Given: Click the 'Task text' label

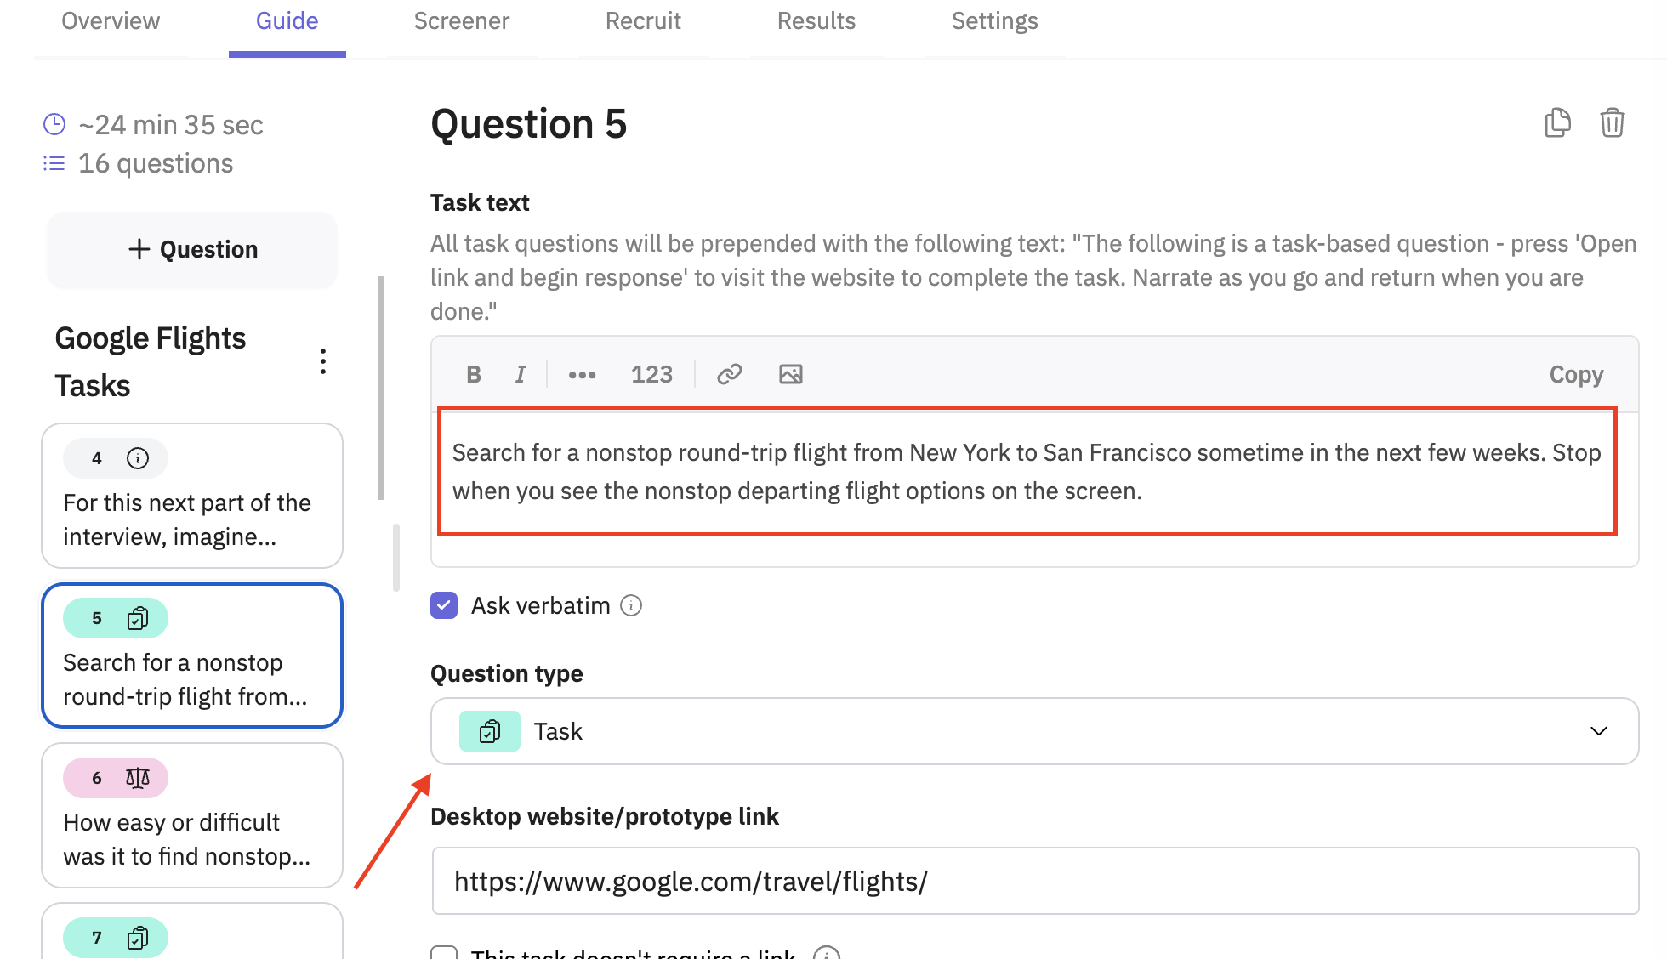Looking at the screenshot, I should [x=480, y=202].
